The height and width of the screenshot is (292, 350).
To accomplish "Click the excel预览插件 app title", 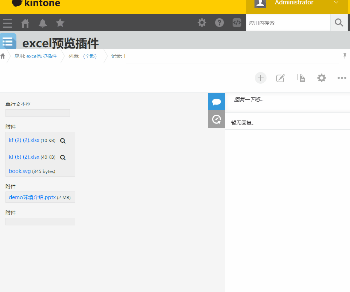I will [x=61, y=43].
